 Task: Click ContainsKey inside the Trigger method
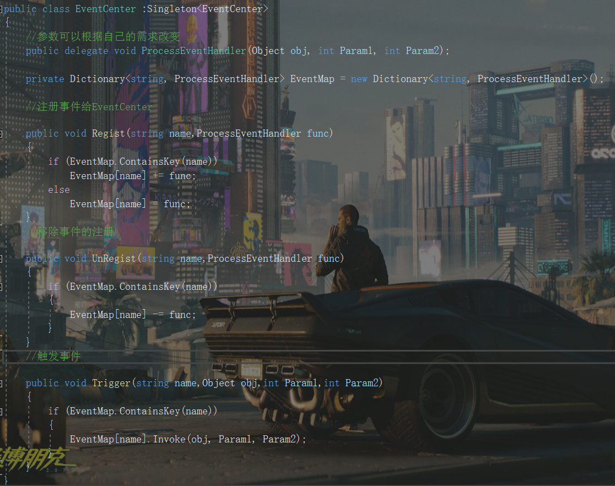click(x=149, y=411)
